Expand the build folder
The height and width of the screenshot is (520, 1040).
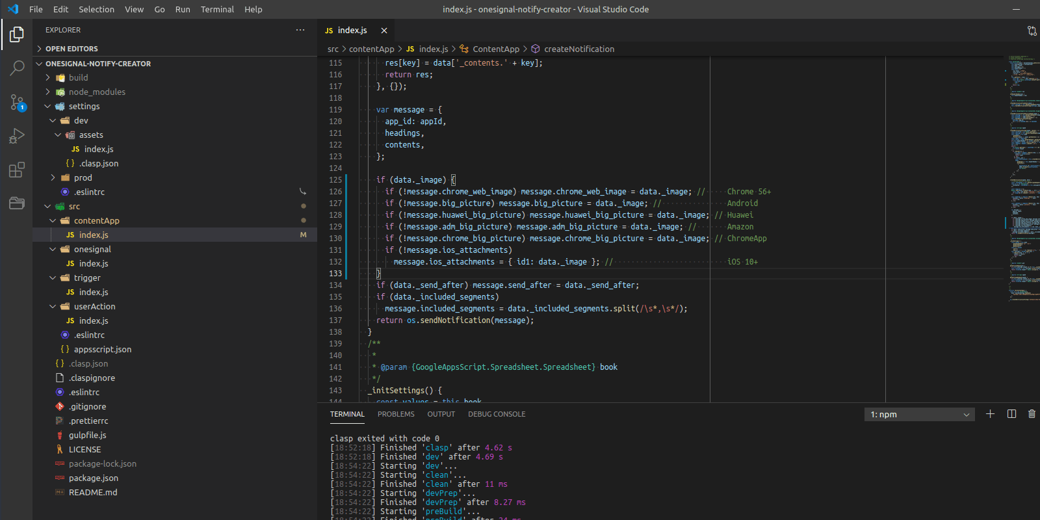point(78,77)
